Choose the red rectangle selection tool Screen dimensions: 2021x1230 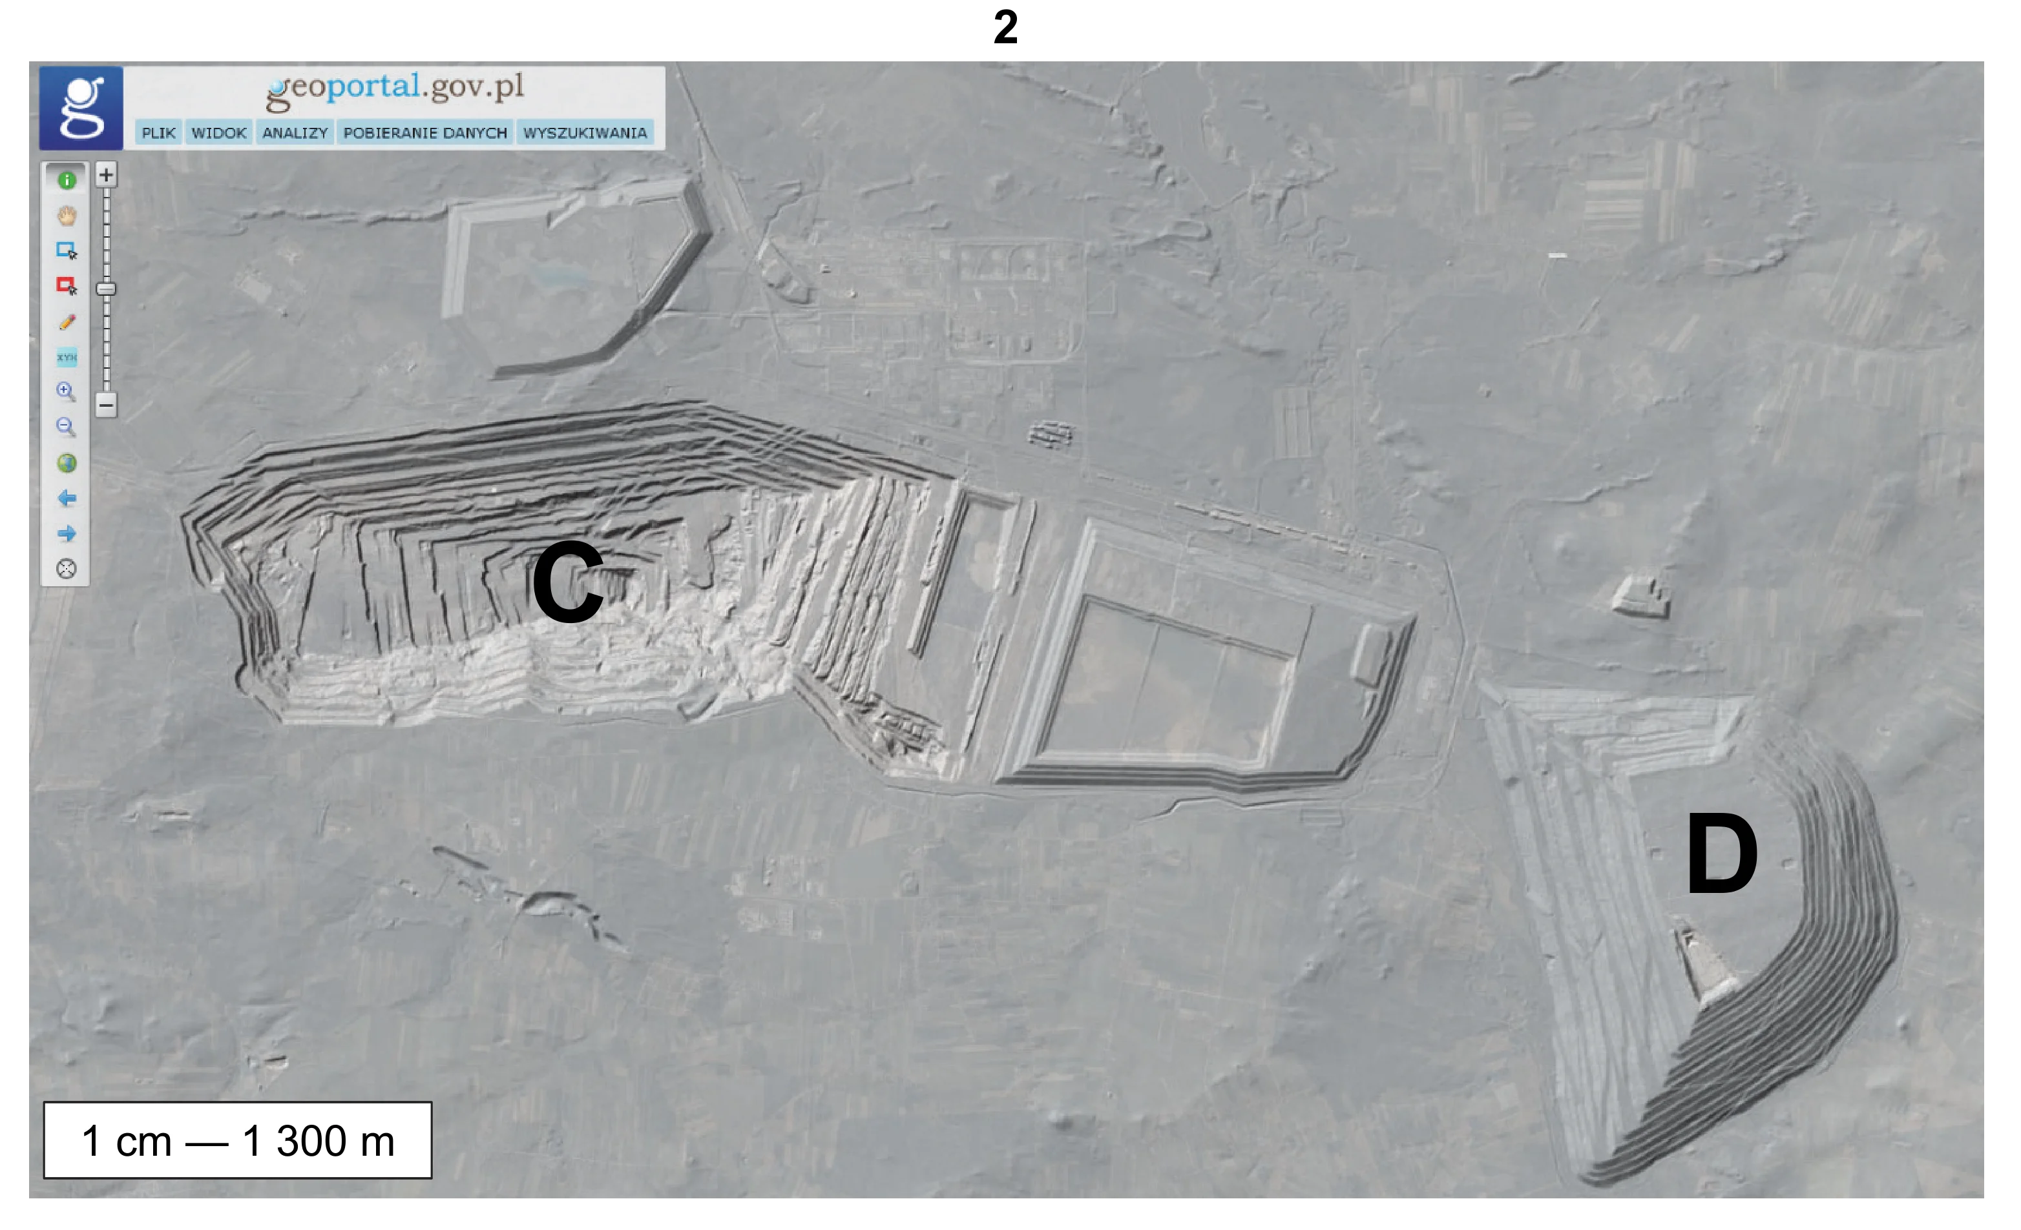point(67,286)
